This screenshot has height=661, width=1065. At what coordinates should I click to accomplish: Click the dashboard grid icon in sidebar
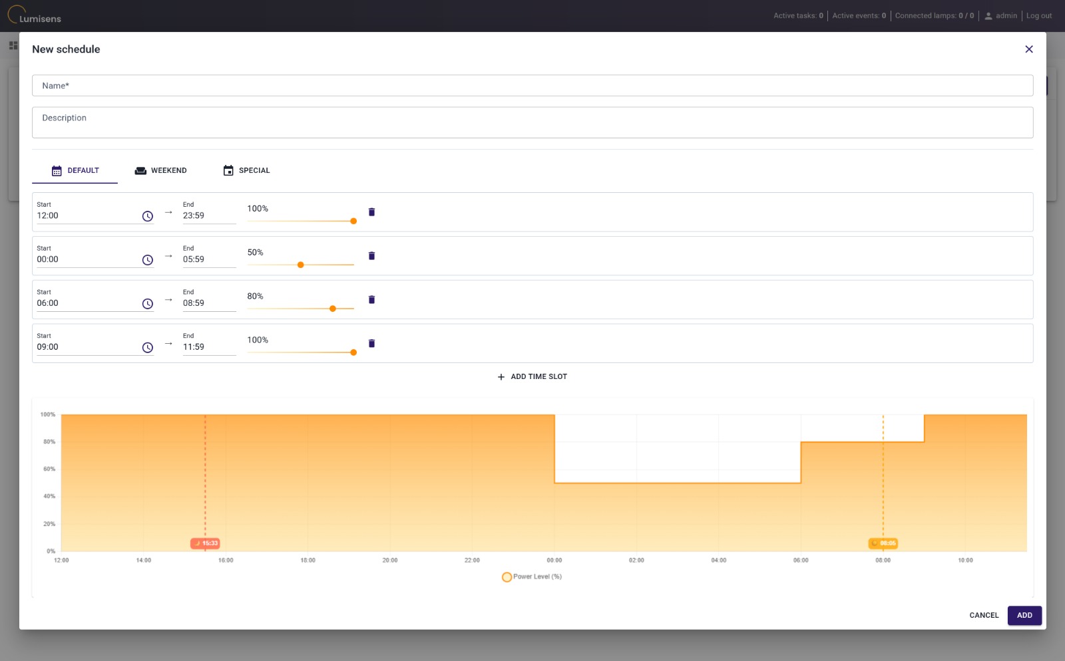click(13, 45)
